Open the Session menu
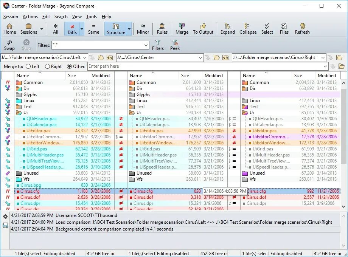The image size is (348, 257). tap(11, 17)
